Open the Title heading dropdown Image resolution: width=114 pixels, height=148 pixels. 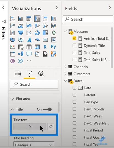point(34,145)
